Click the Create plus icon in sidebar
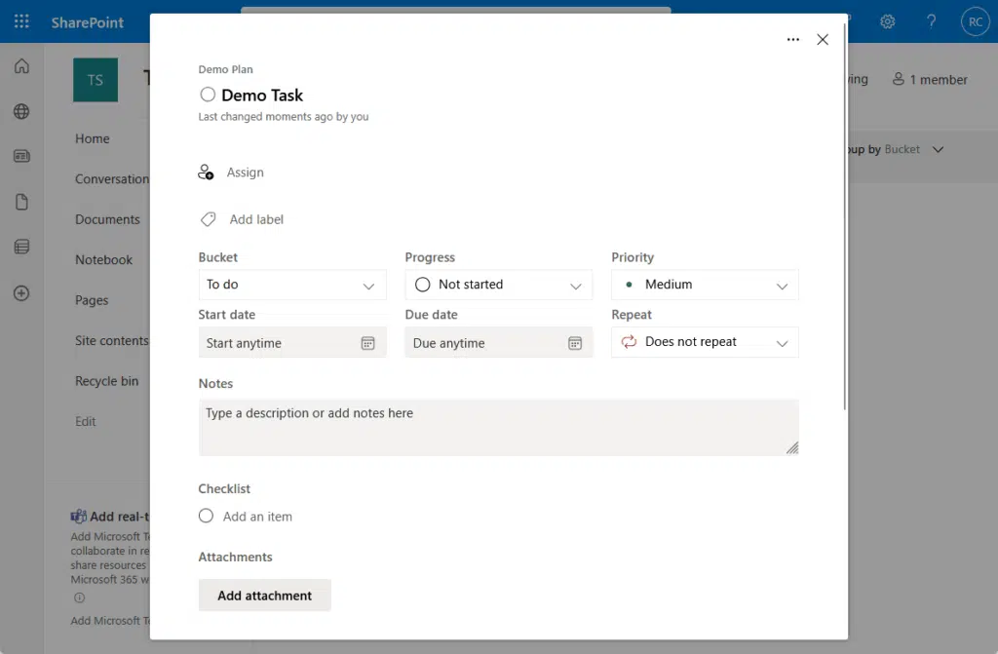The width and height of the screenshot is (998, 654). tap(21, 293)
